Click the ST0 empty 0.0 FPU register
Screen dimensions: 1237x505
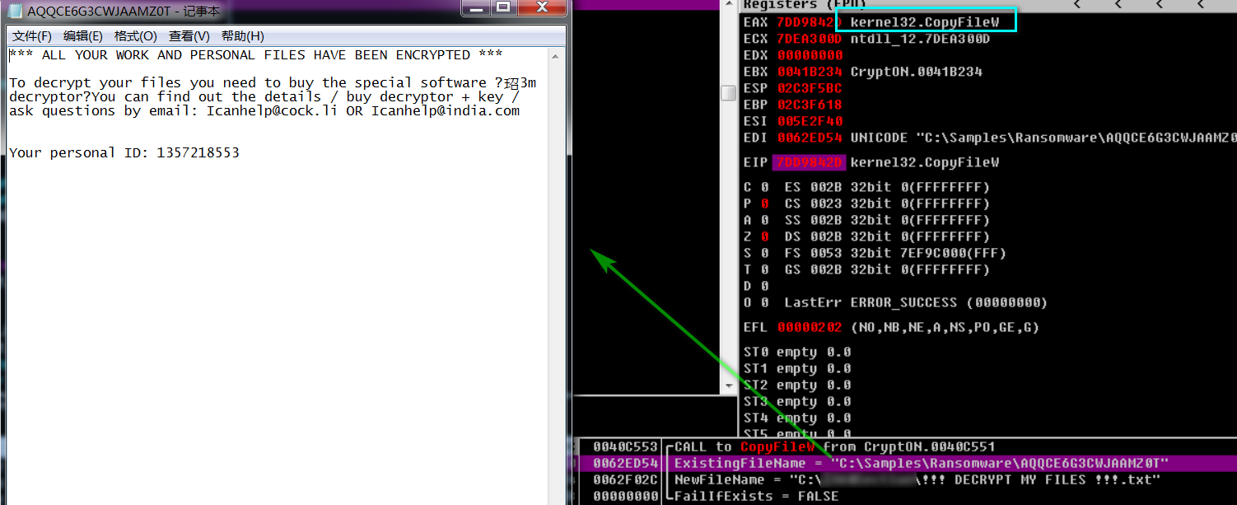tap(797, 352)
